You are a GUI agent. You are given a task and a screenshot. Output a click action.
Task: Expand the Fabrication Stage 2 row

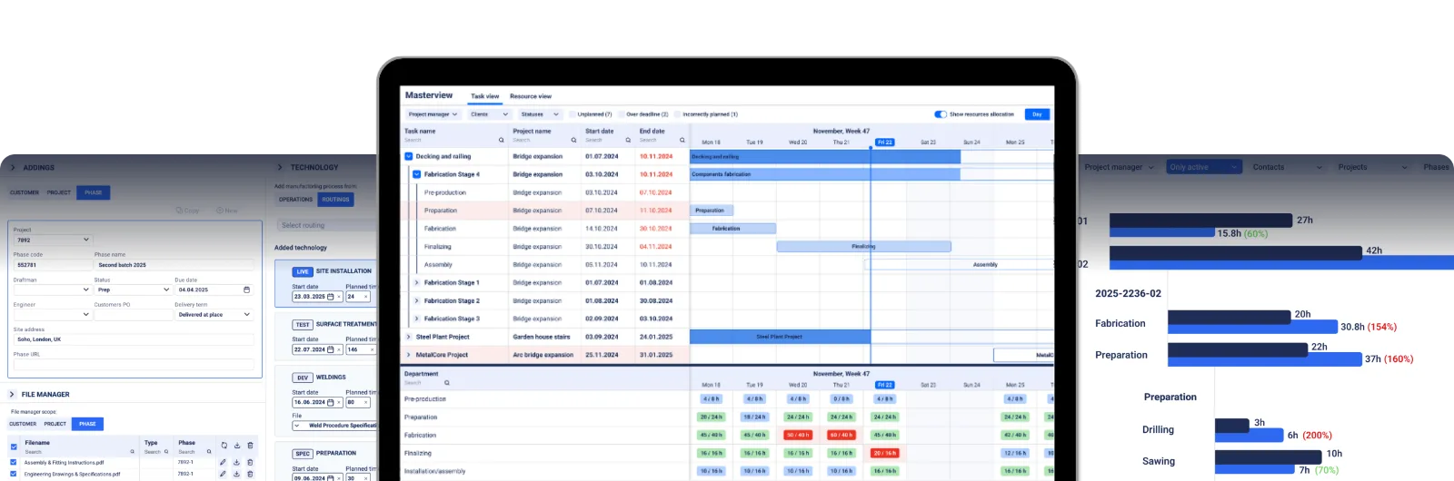[x=417, y=300]
